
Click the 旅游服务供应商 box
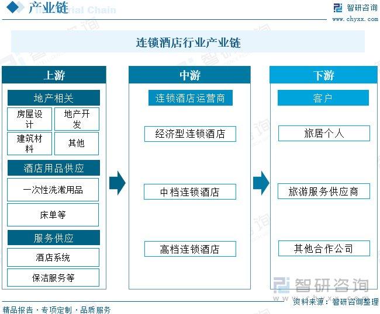[x=324, y=191]
